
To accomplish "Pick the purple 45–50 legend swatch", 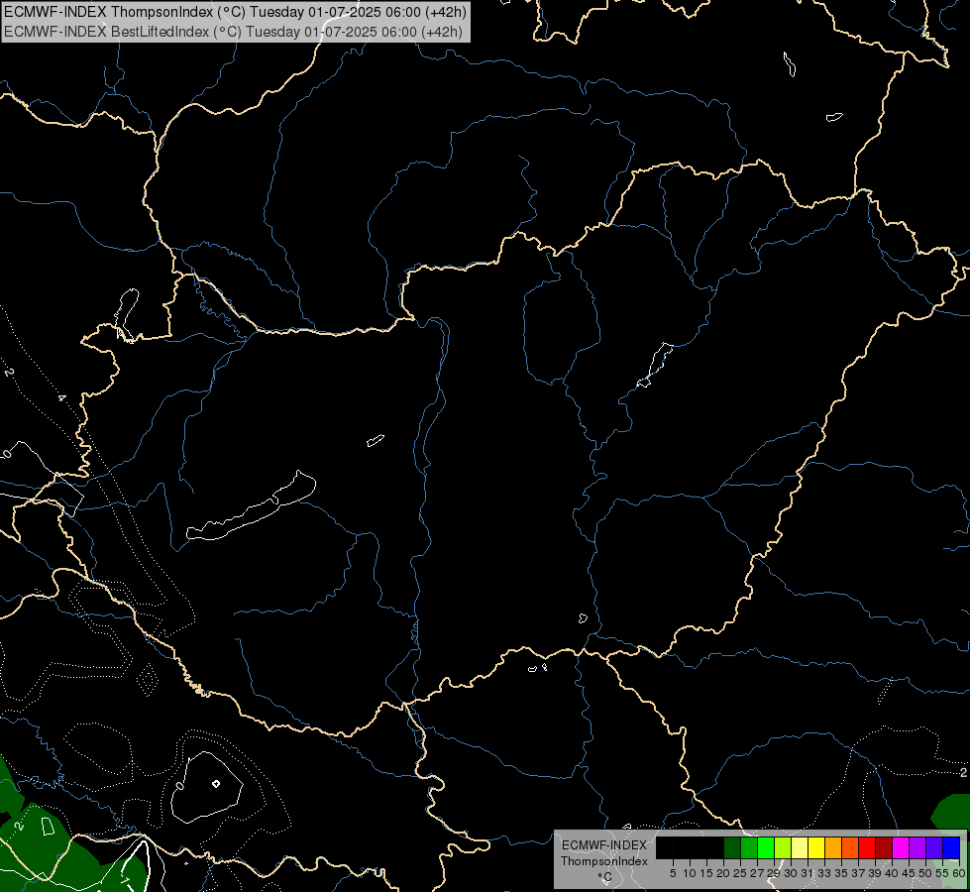I will click(917, 848).
